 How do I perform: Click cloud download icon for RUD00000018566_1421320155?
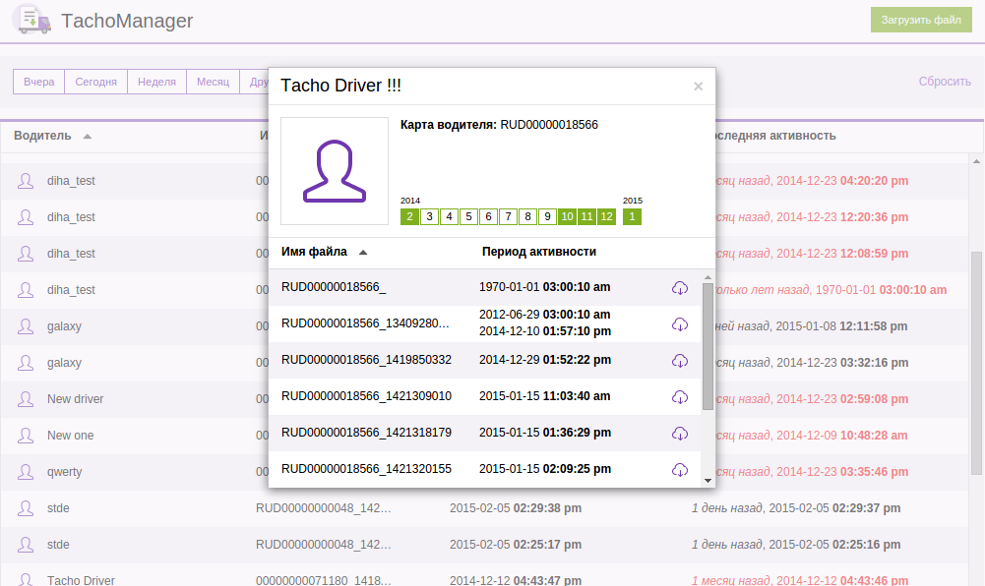[x=679, y=469]
